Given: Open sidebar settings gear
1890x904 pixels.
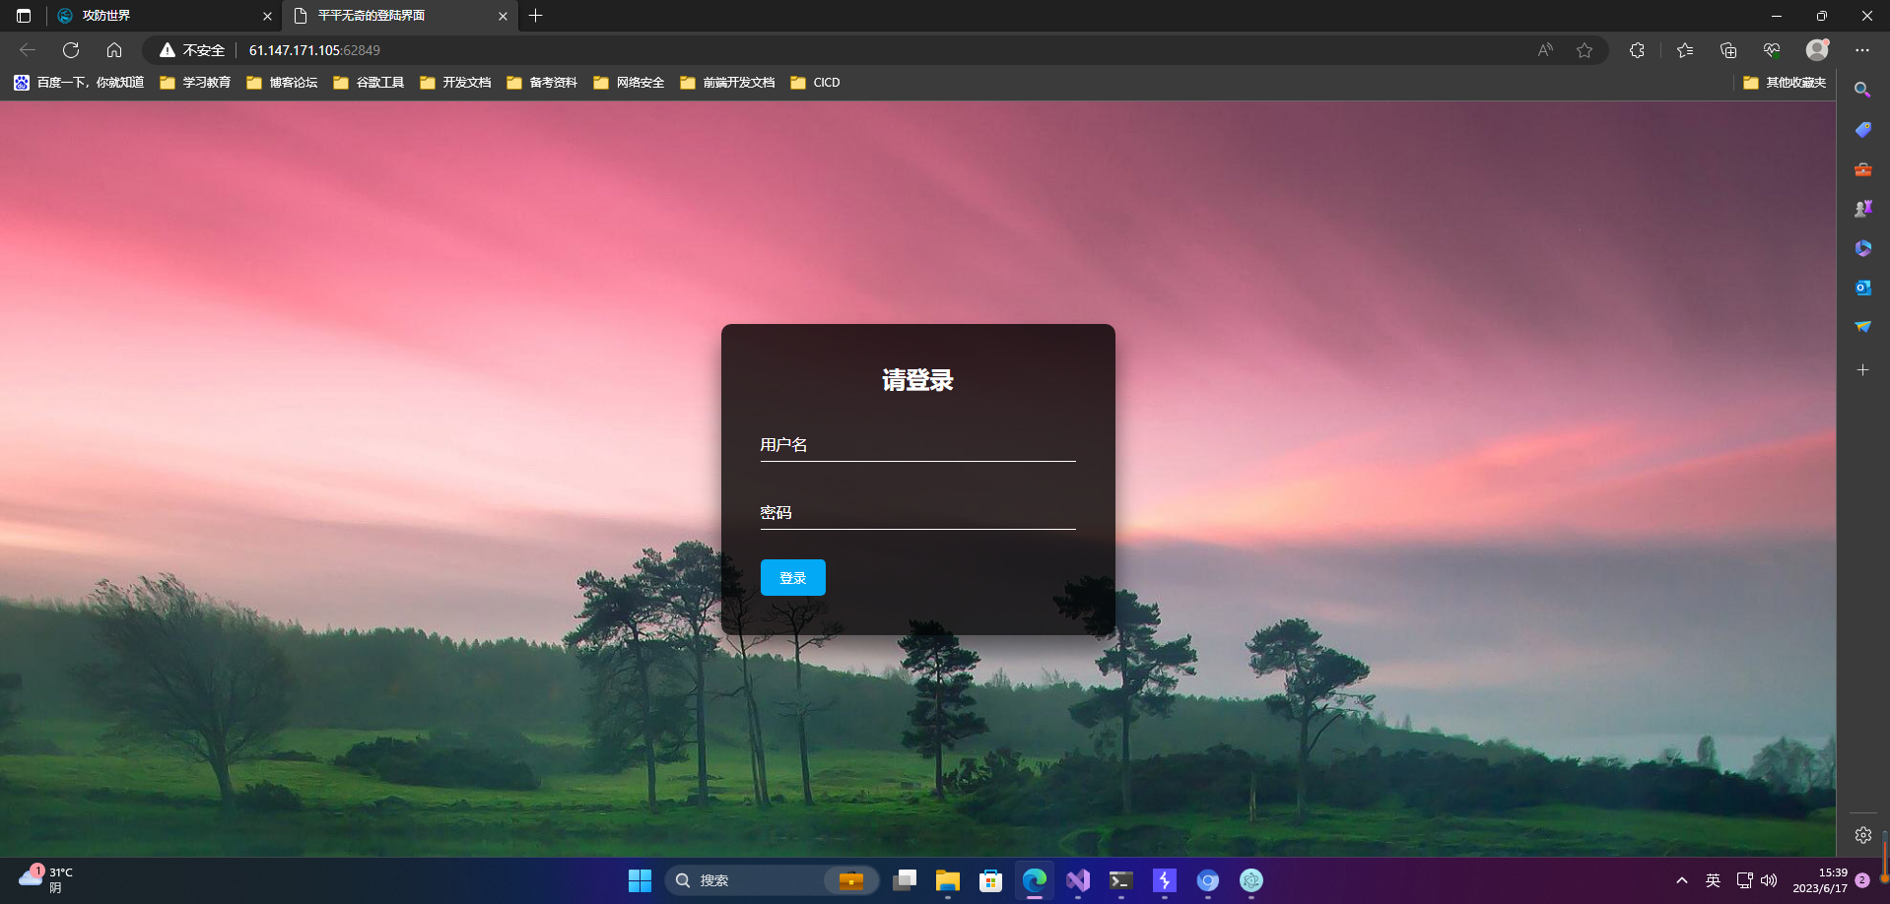Looking at the screenshot, I should pos(1862,835).
